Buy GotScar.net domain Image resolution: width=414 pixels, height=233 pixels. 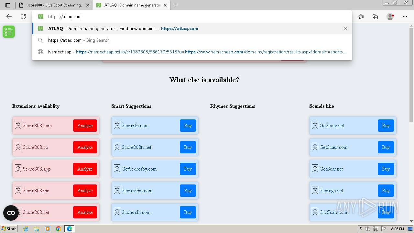click(386, 169)
